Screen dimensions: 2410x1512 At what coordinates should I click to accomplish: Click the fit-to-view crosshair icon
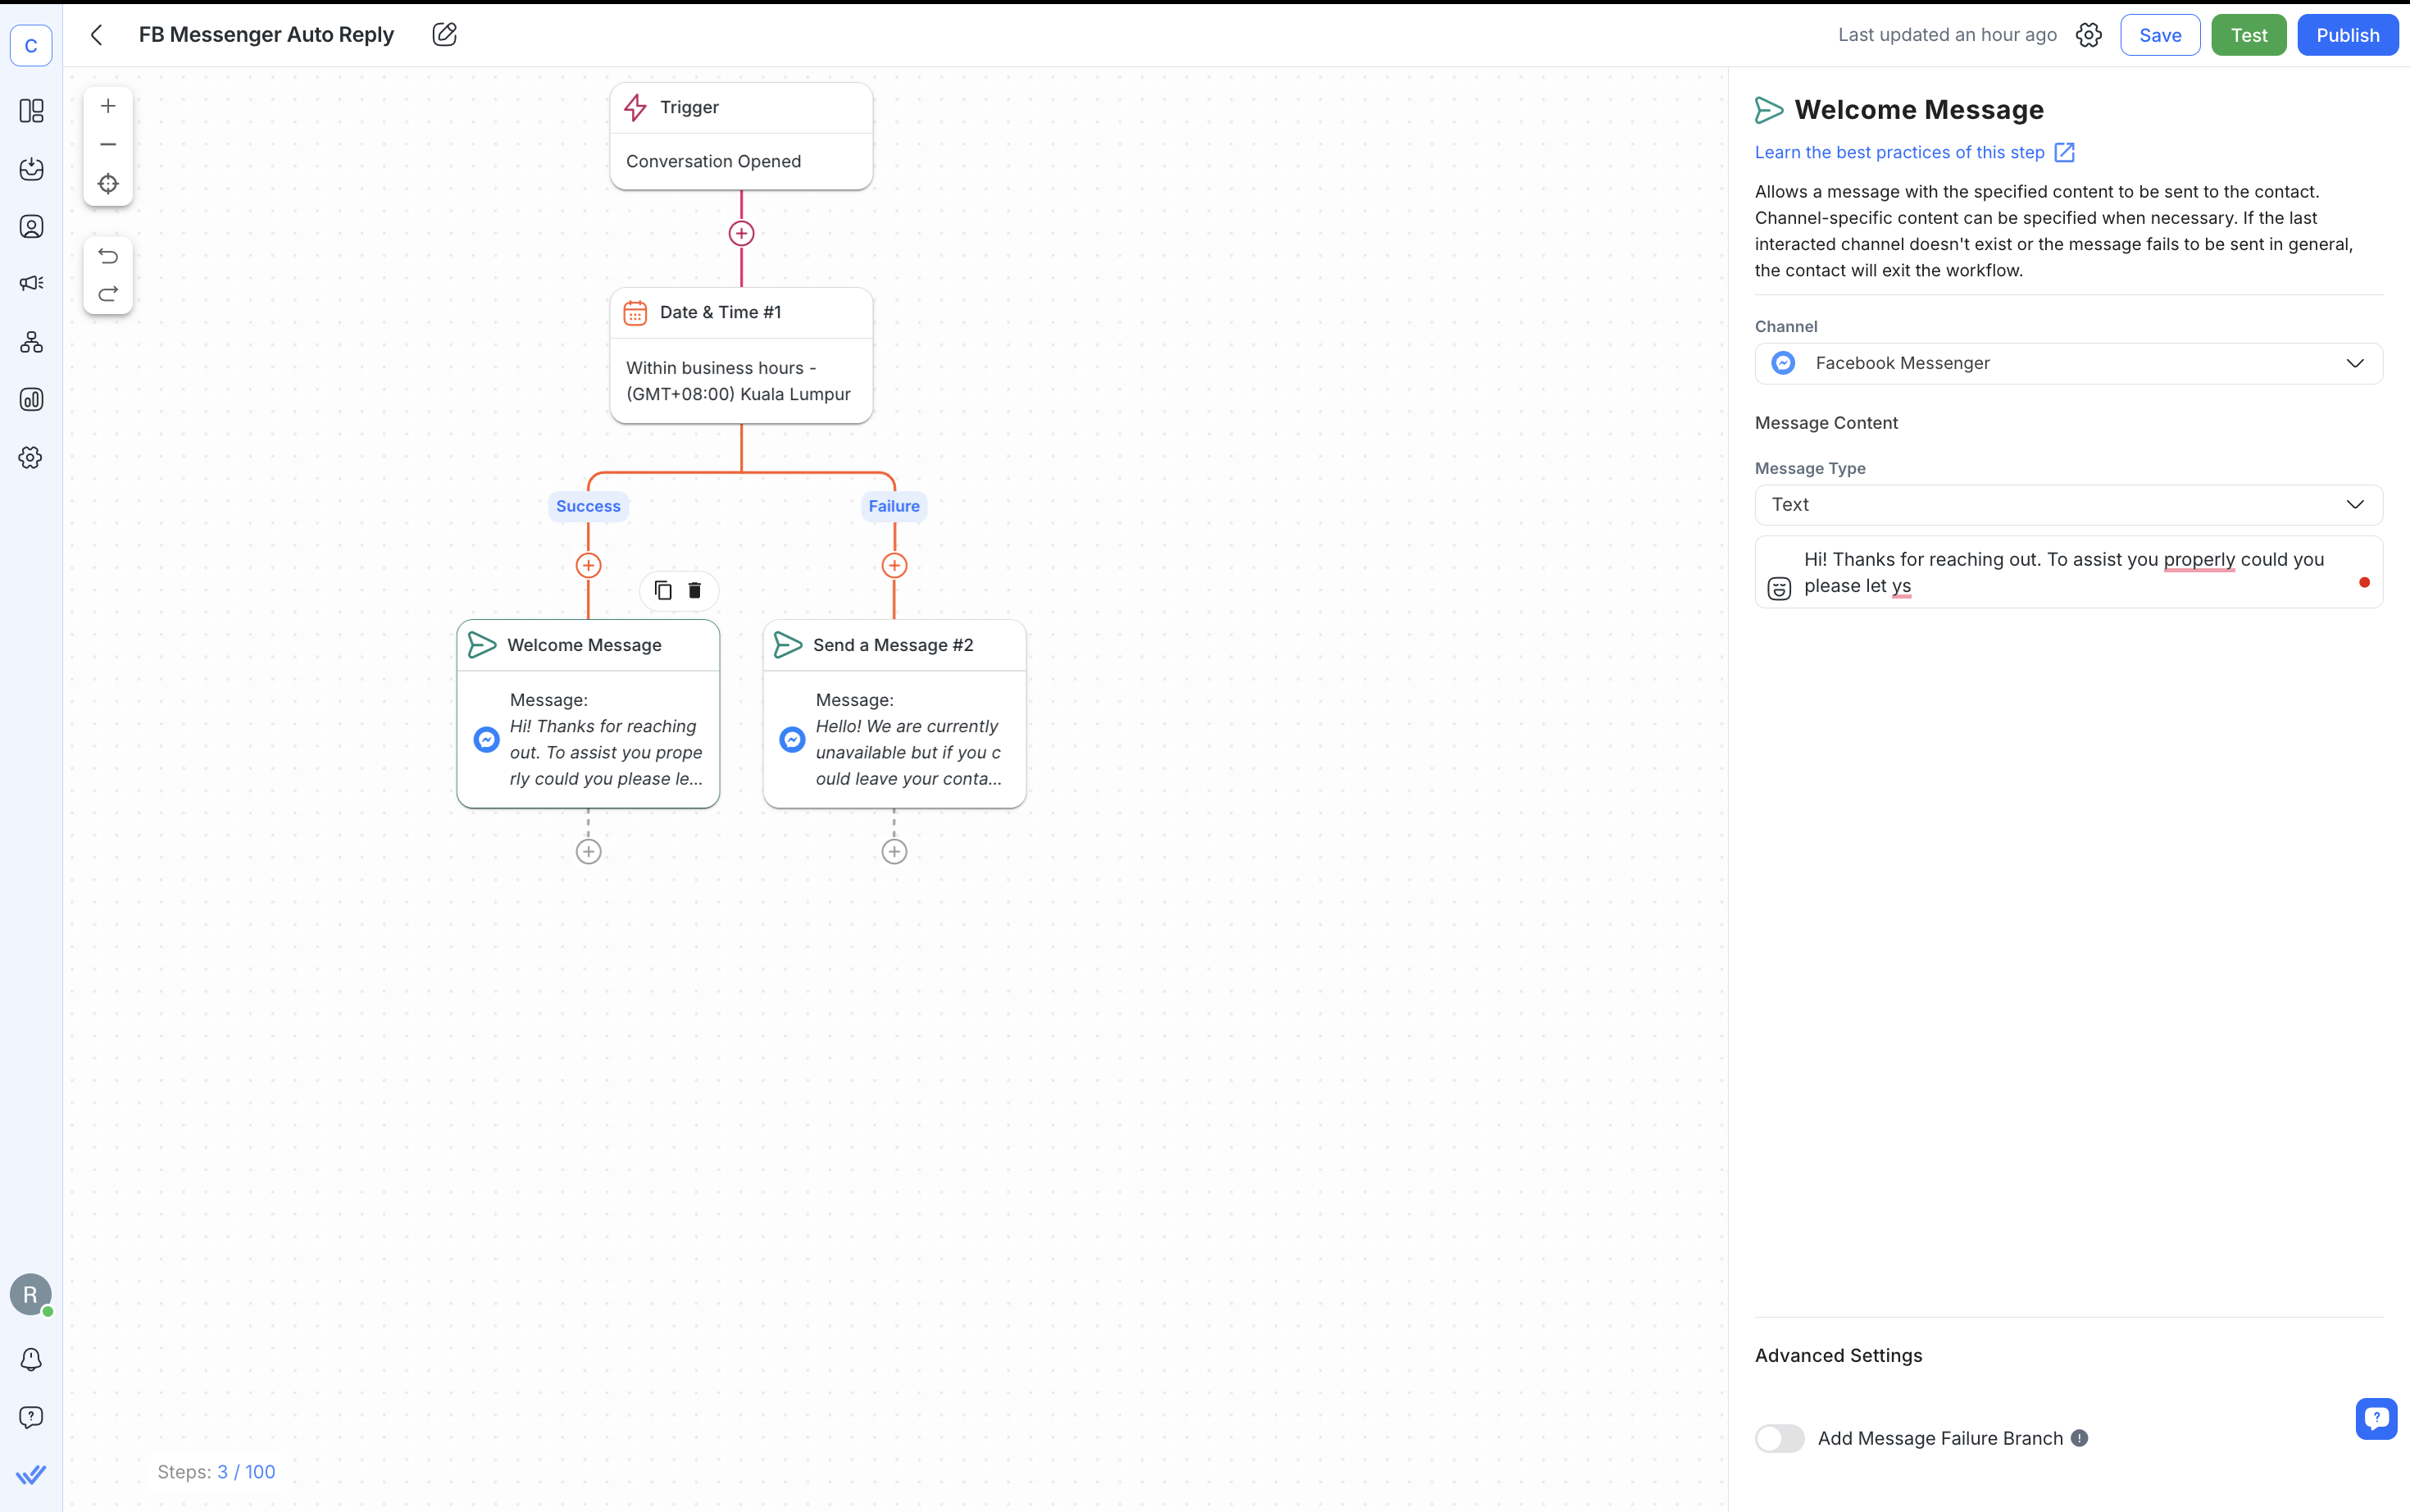pyautogui.click(x=108, y=184)
